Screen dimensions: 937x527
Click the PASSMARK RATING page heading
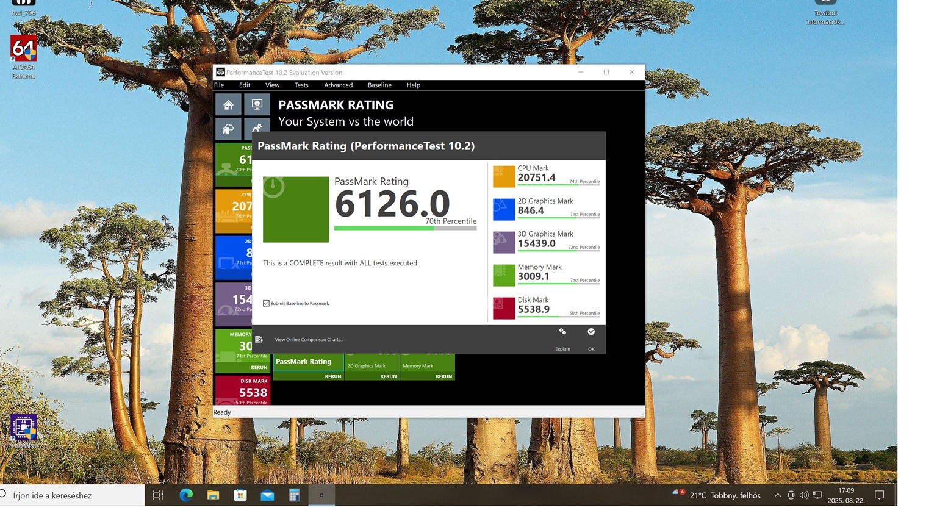pyautogui.click(x=336, y=105)
